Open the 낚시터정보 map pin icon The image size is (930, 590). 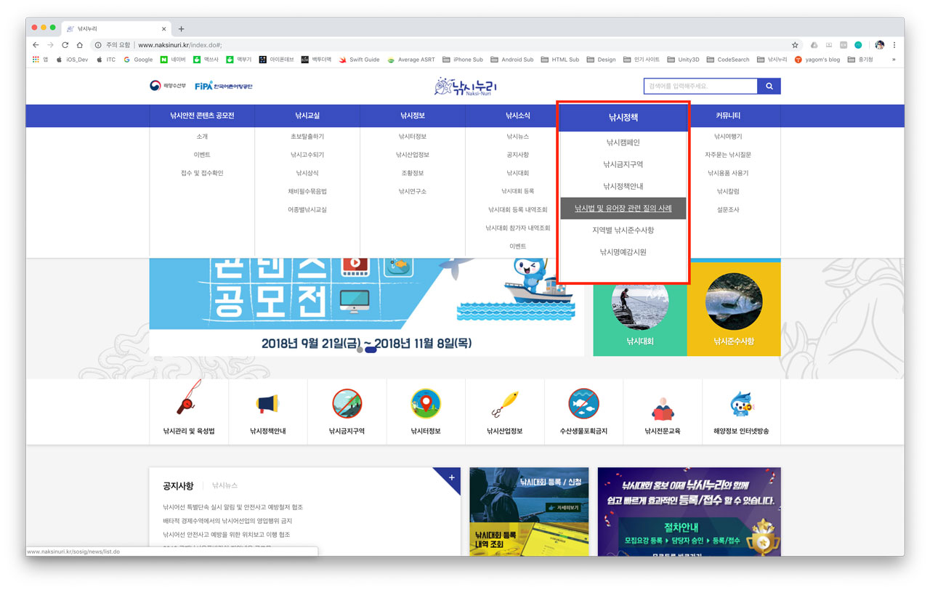(426, 403)
